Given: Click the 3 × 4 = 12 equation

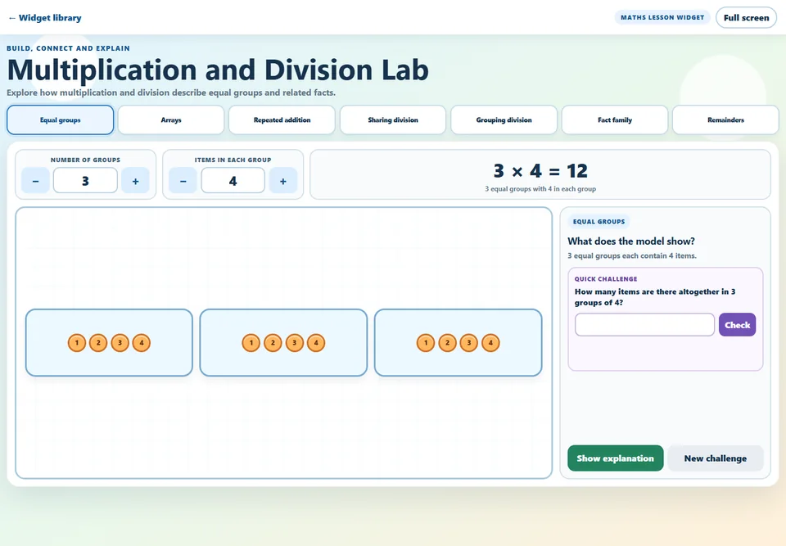Looking at the screenshot, I should pyautogui.click(x=540, y=171).
